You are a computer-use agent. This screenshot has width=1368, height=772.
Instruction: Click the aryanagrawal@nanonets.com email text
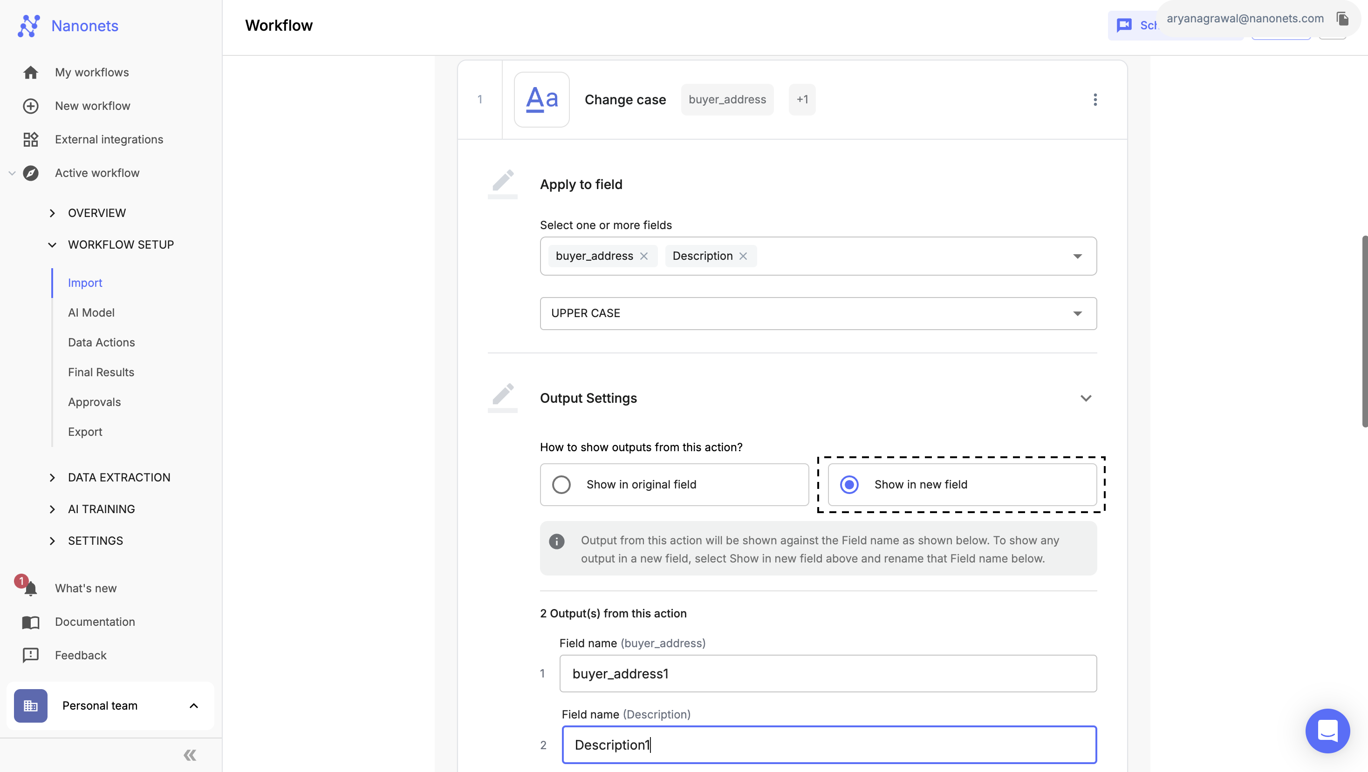coord(1245,19)
